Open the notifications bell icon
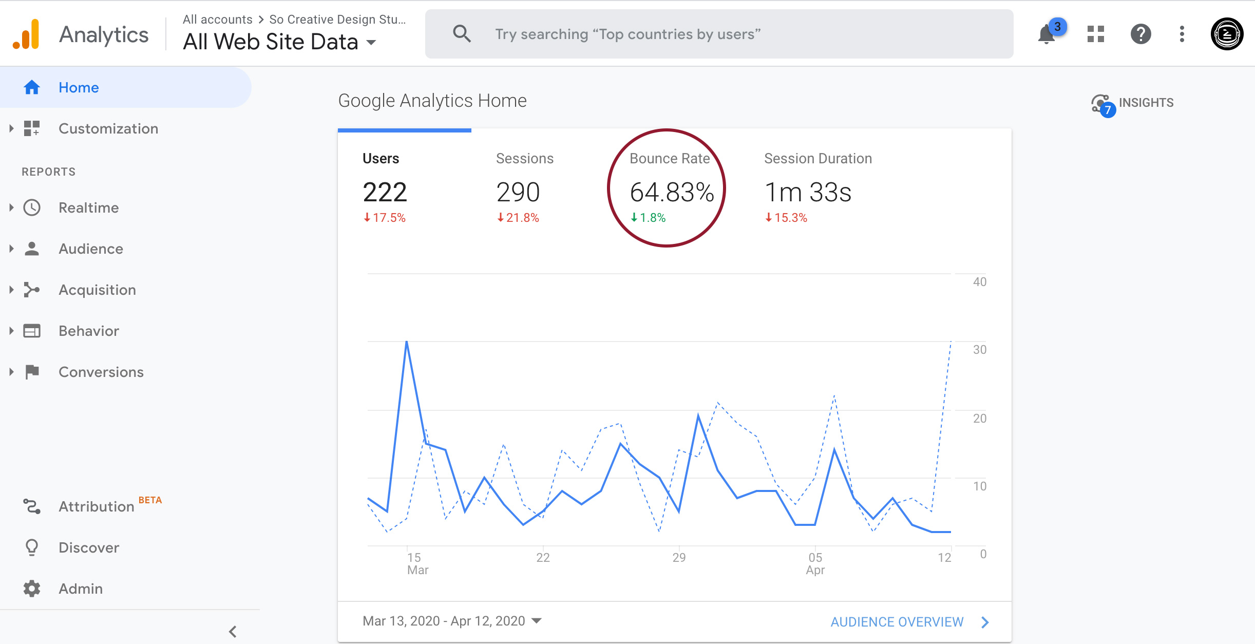 [1047, 34]
